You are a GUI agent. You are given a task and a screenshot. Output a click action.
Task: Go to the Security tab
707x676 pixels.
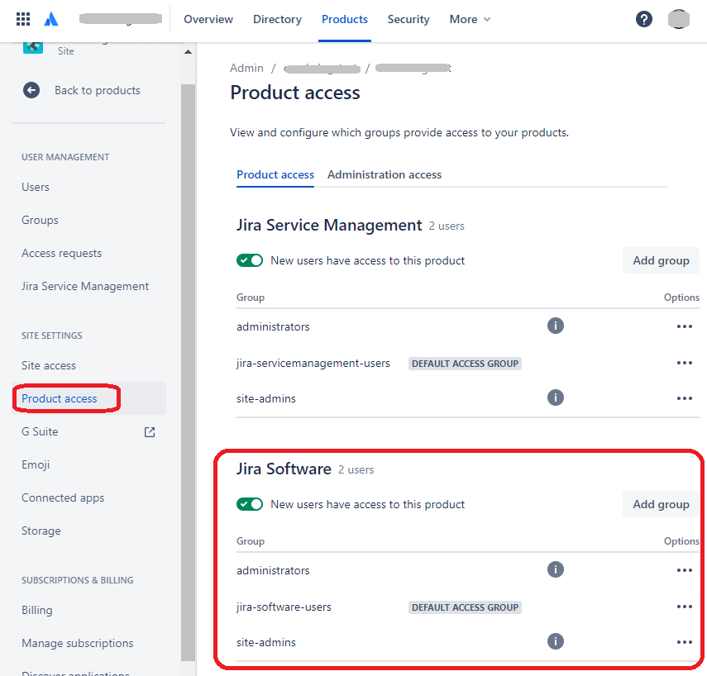(x=408, y=19)
